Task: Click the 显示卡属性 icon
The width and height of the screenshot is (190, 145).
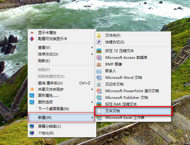Action: [32, 32]
